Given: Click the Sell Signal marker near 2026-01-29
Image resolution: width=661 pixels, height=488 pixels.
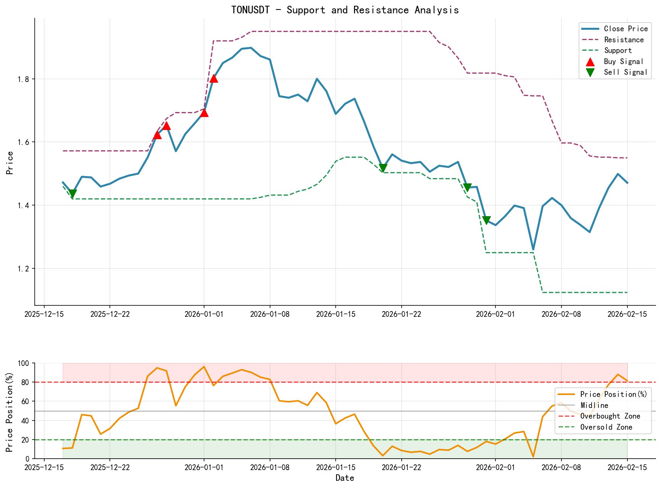Looking at the screenshot, I should tap(468, 187).
